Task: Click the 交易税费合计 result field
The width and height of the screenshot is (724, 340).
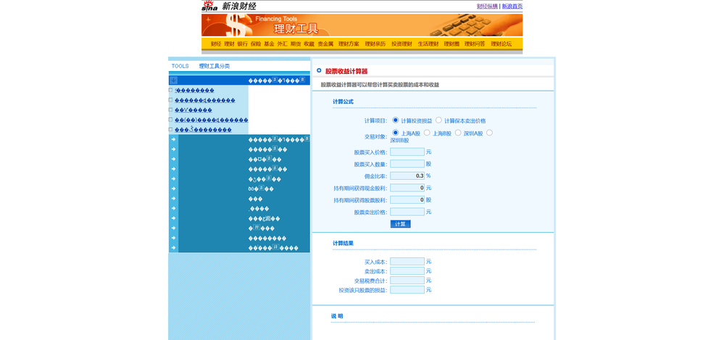Action: click(x=407, y=281)
